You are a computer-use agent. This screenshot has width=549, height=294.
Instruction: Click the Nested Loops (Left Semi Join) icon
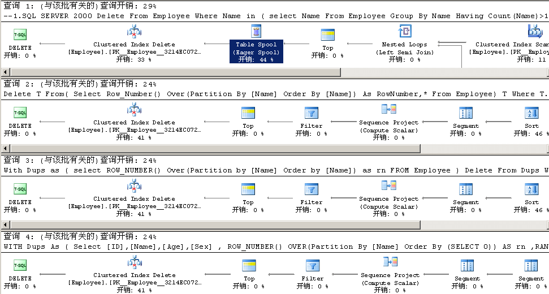pos(405,32)
